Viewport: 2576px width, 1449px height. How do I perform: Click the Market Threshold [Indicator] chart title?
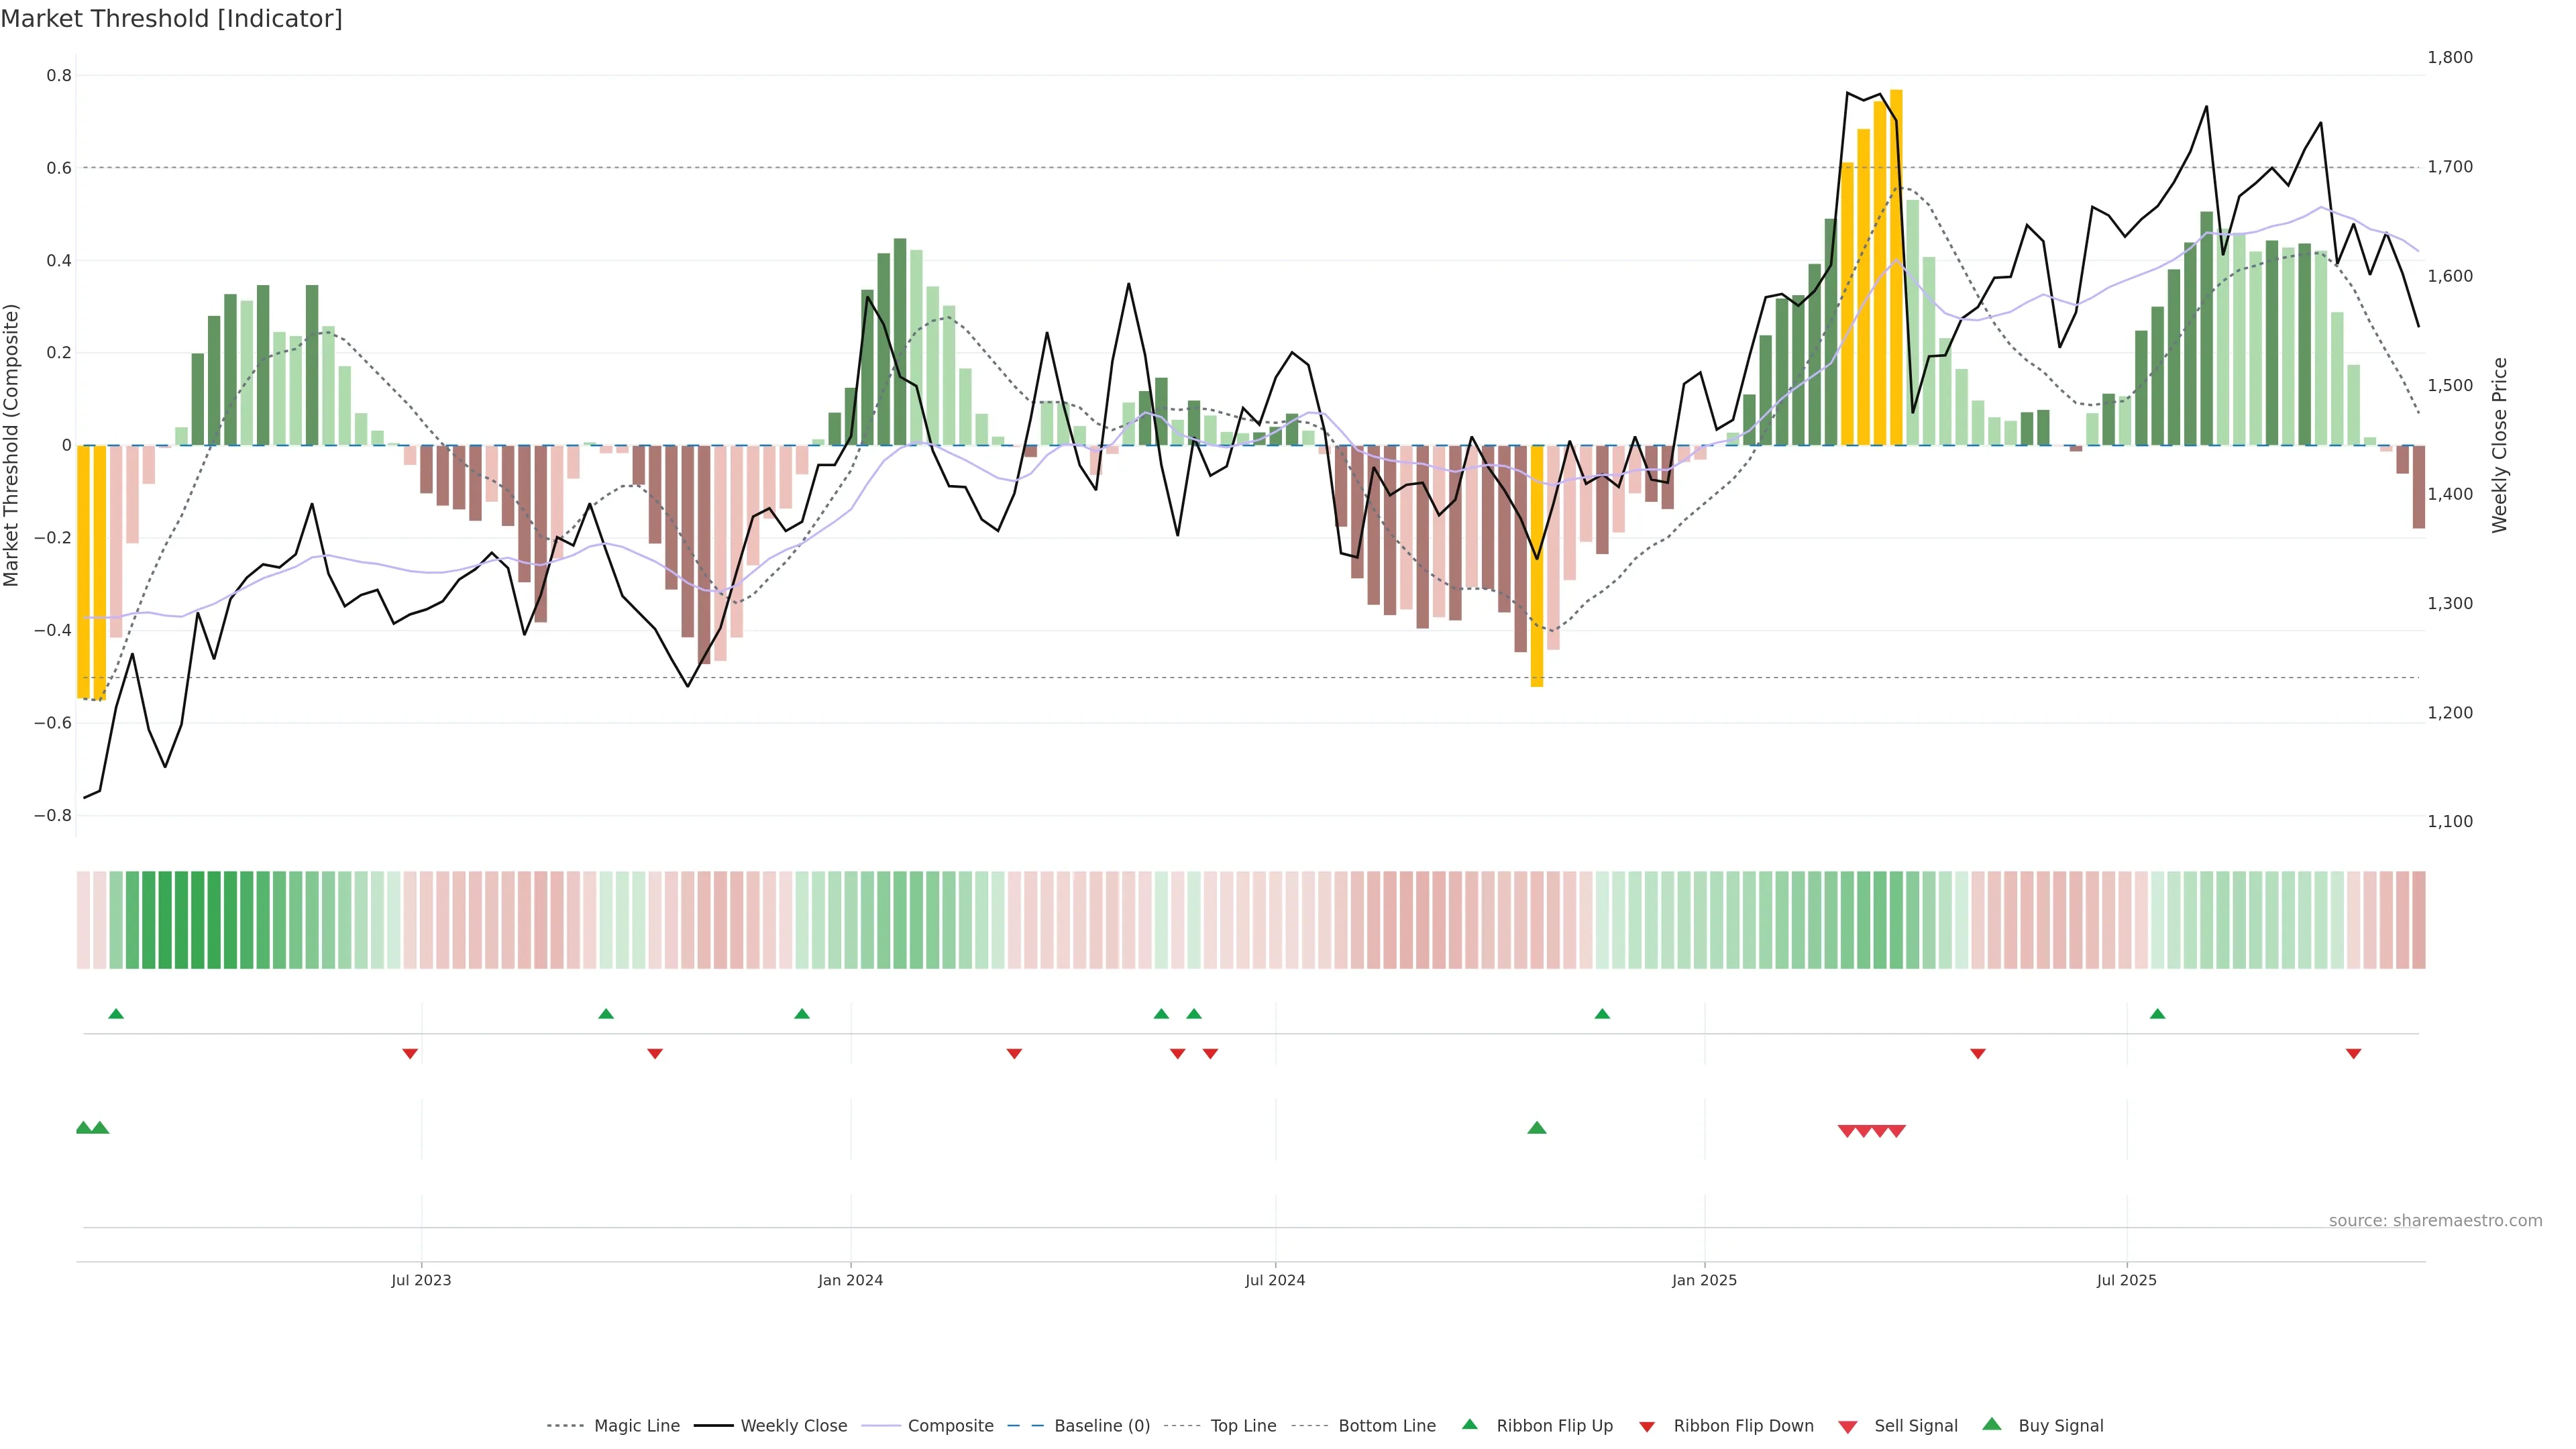click(171, 19)
